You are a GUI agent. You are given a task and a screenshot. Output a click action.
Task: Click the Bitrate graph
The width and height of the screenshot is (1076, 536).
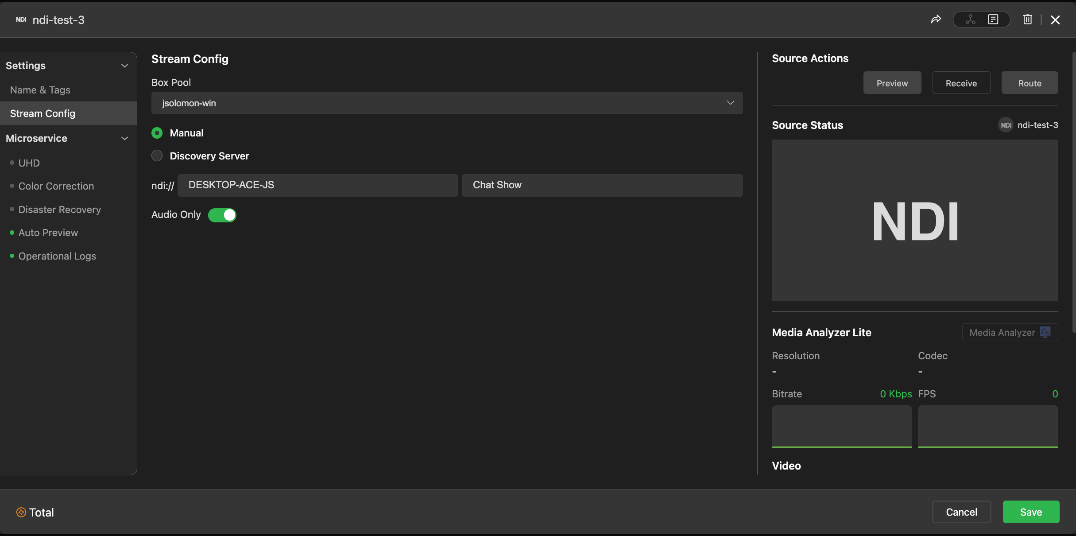click(842, 426)
